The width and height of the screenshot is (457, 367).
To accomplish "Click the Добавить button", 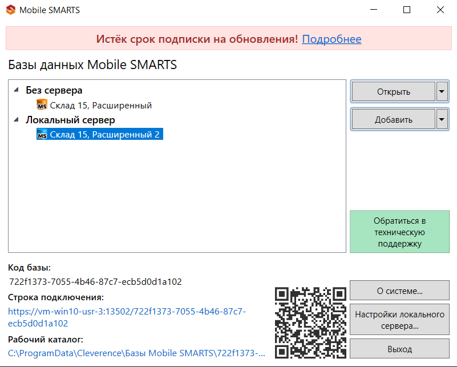I will [394, 119].
